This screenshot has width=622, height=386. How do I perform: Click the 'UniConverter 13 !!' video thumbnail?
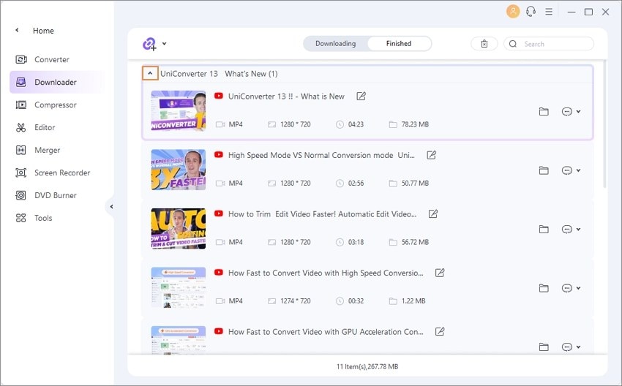[x=179, y=110]
